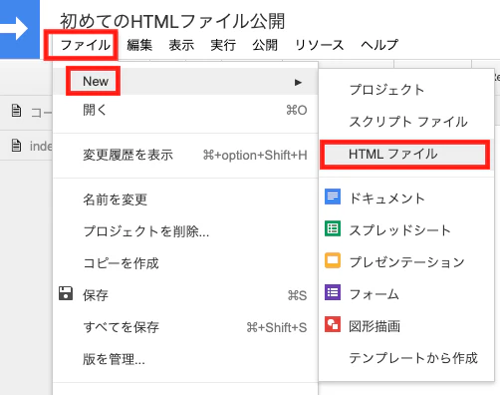Click the floppy disk save icon
Image resolution: width=500 pixels, height=395 pixels.
(x=66, y=293)
